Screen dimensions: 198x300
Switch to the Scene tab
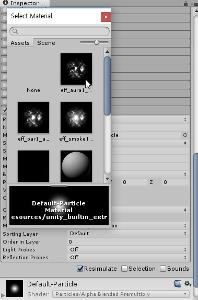[x=46, y=43]
